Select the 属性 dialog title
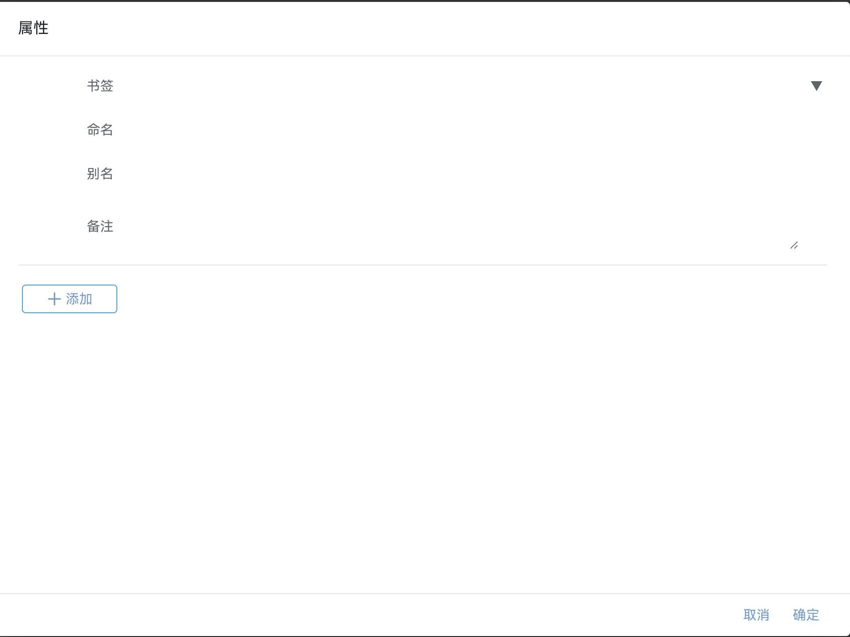The width and height of the screenshot is (850, 637). click(x=32, y=28)
